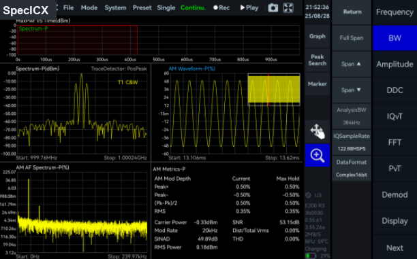Click TraceDetector: PosPeak label
The width and height of the screenshot is (417, 259).
coord(119,69)
